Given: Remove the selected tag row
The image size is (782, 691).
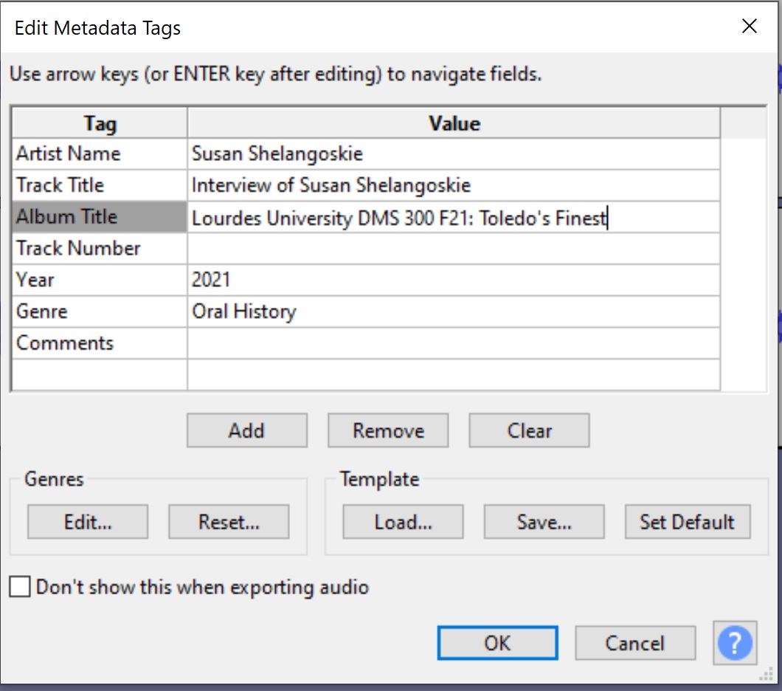Looking at the screenshot, I should pyautogui.click(x=388, y=430).
